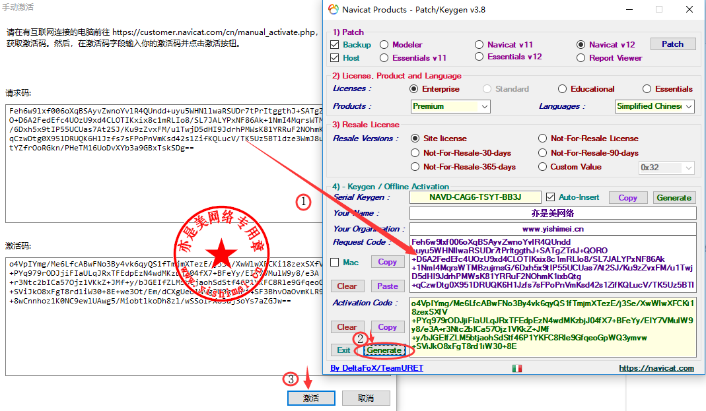Select the Modeler radio option
Image resolution: width=706 pixels, height=411 pixels.
point(384,44)
